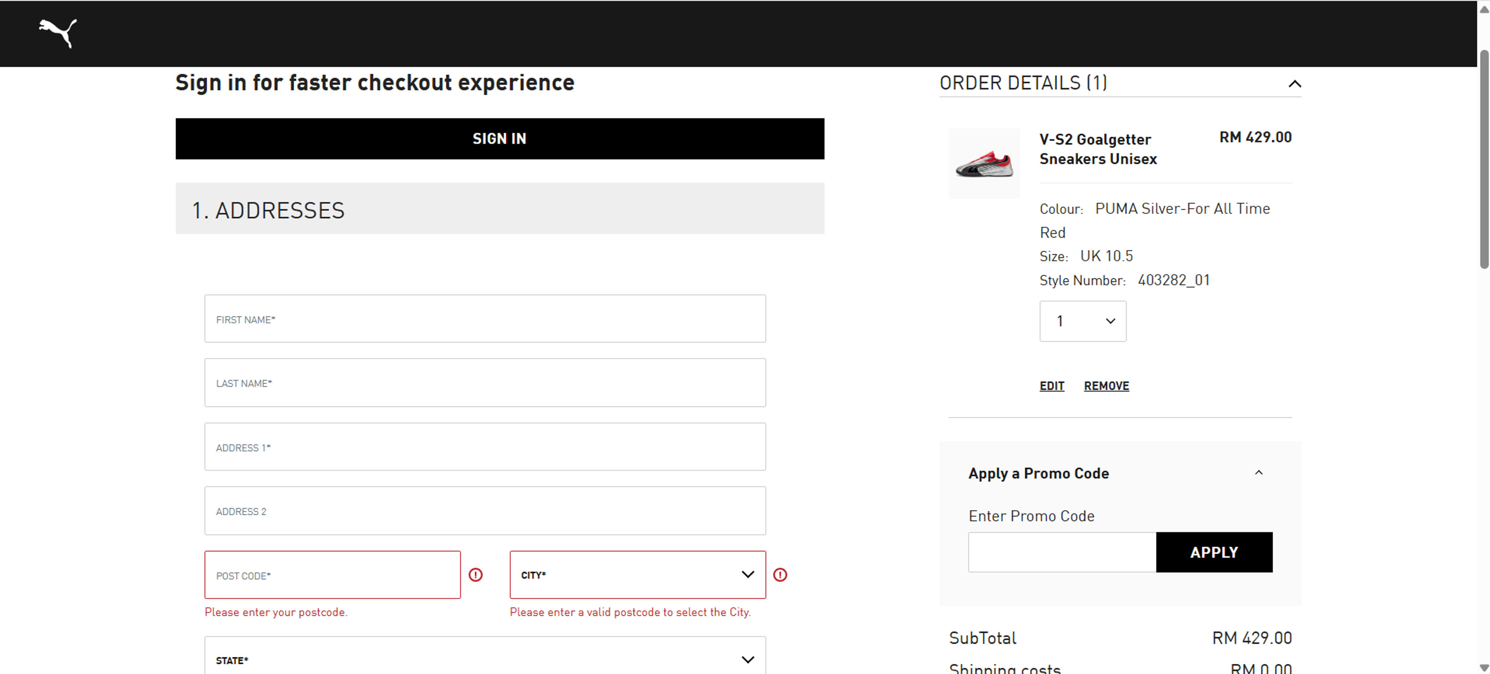Viewport: 1490px width, 674px height.
Task: Collapse the Apply a Promo Code section
Action: click(1259, 473)
